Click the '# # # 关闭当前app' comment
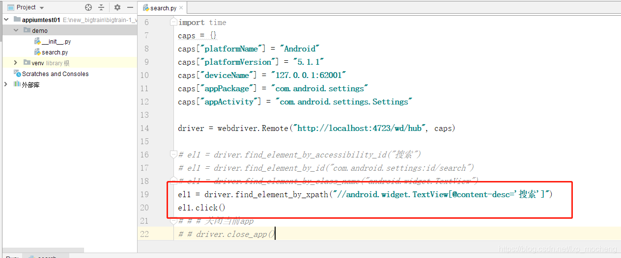The width and height of the screenshot is (621, 258). point(216,221)
